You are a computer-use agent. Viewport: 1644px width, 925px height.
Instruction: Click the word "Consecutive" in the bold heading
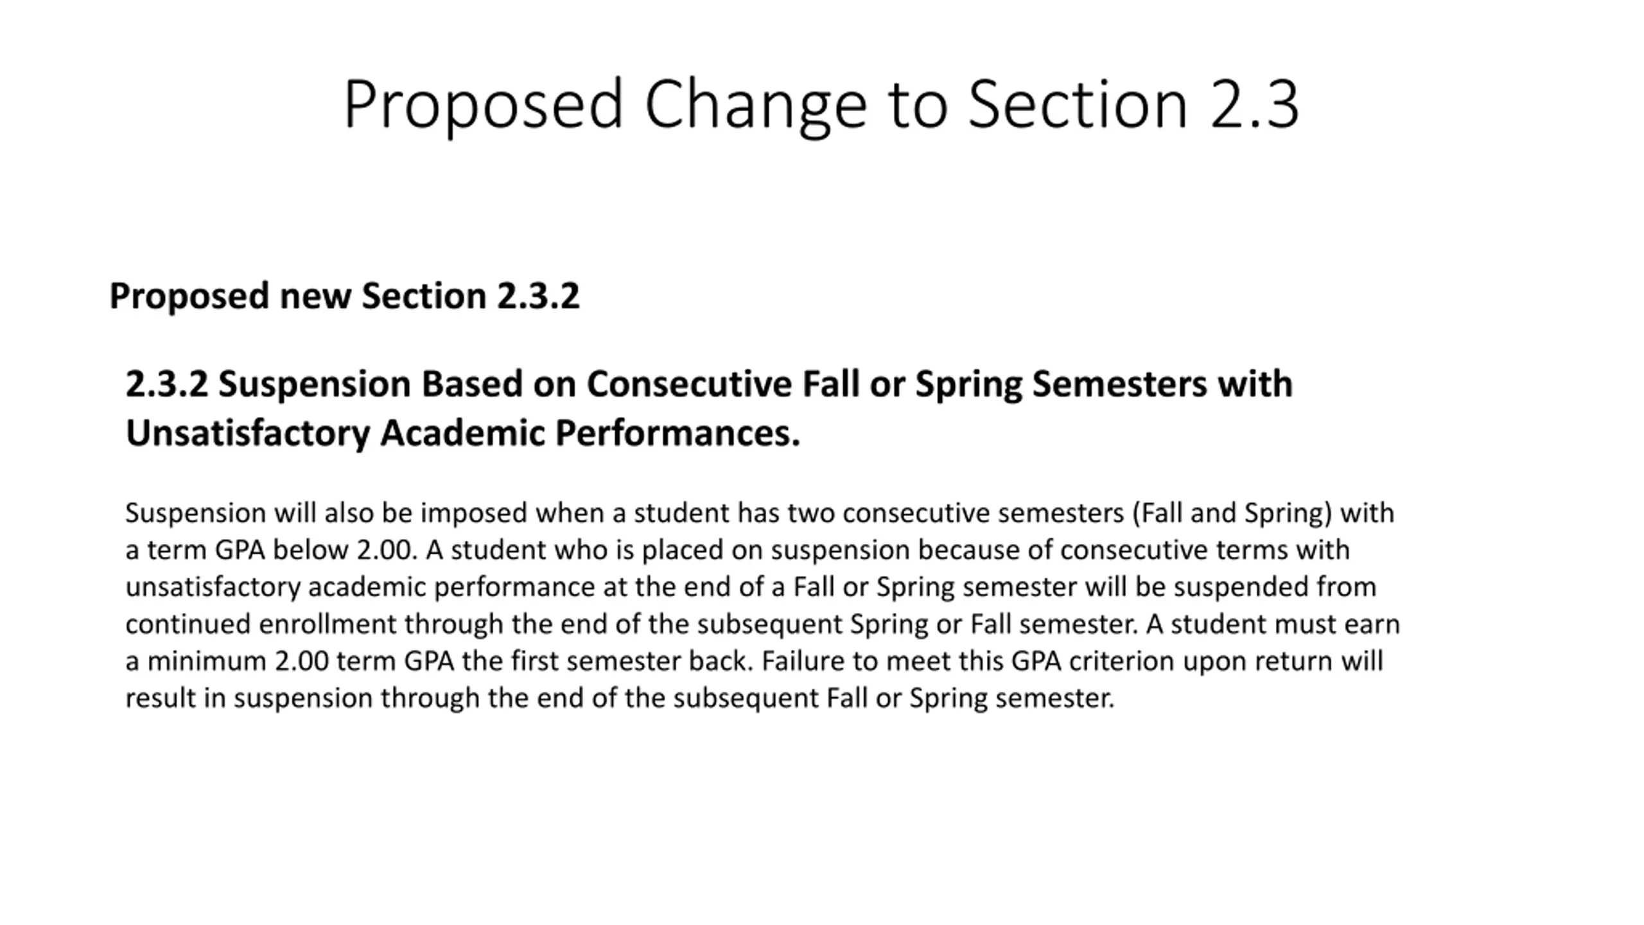coord(689,384)
